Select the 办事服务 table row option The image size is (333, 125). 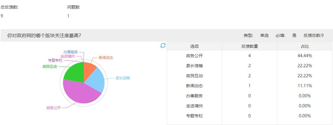pyautogui.click(x=194, y=96)
